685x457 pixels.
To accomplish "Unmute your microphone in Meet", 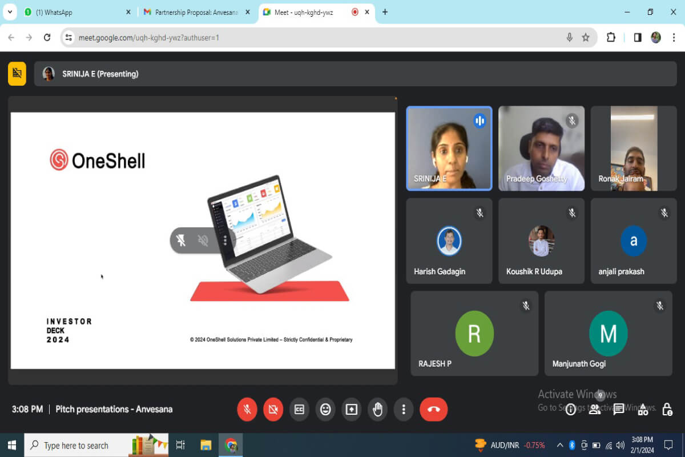I will (x=247, y=410).
